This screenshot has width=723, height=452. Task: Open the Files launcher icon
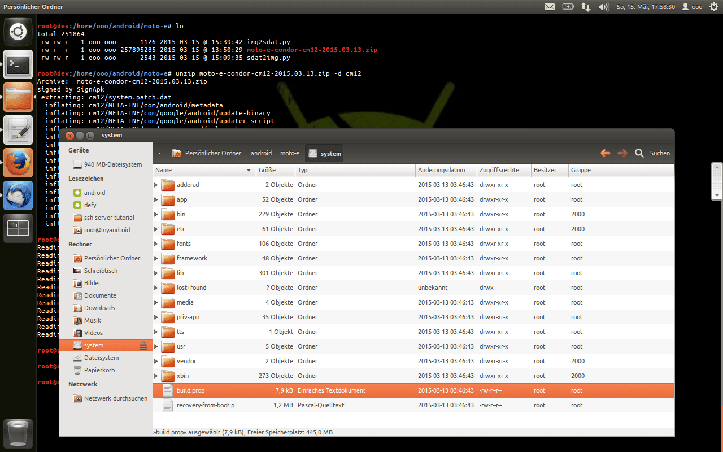tap(18, 97)
